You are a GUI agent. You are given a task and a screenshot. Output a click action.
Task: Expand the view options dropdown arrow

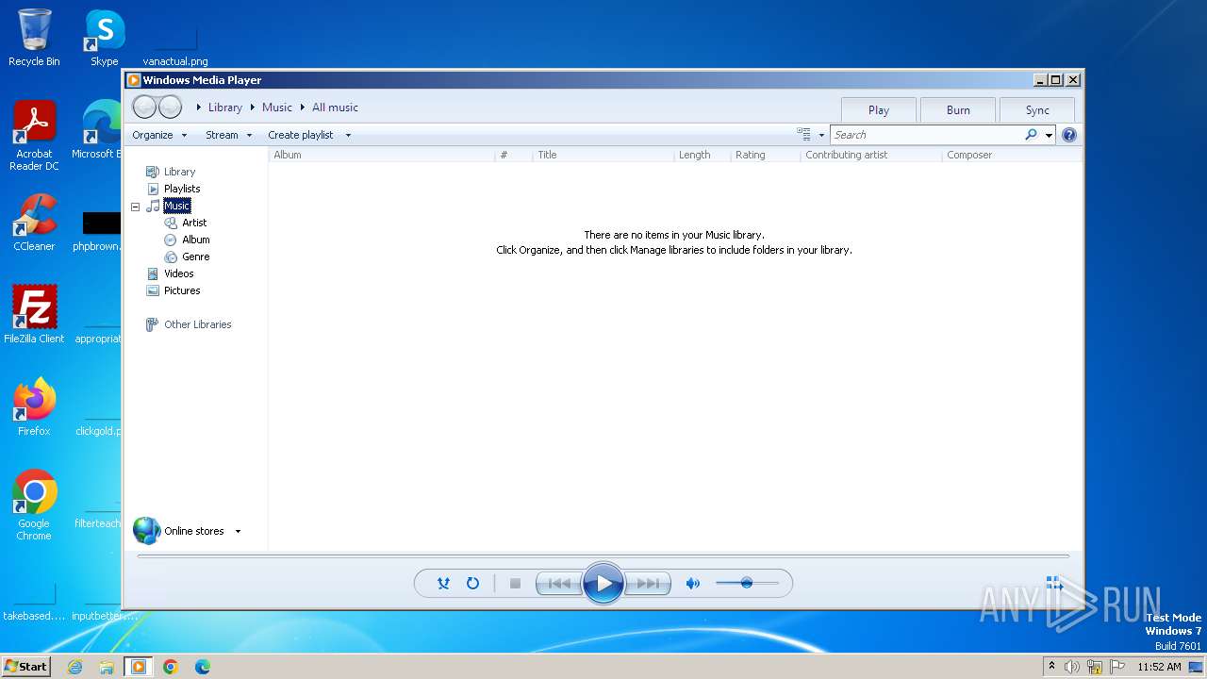pyautogui.click(x=821, y=135)
